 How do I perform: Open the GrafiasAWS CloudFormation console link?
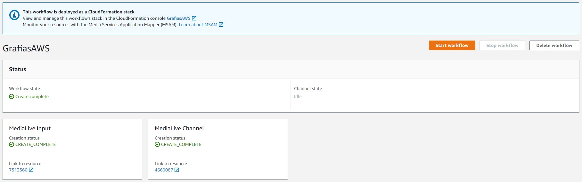(178, 18)
